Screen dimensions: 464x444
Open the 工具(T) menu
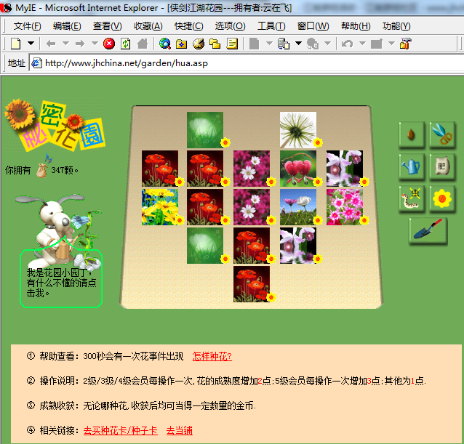click(271, 26)
